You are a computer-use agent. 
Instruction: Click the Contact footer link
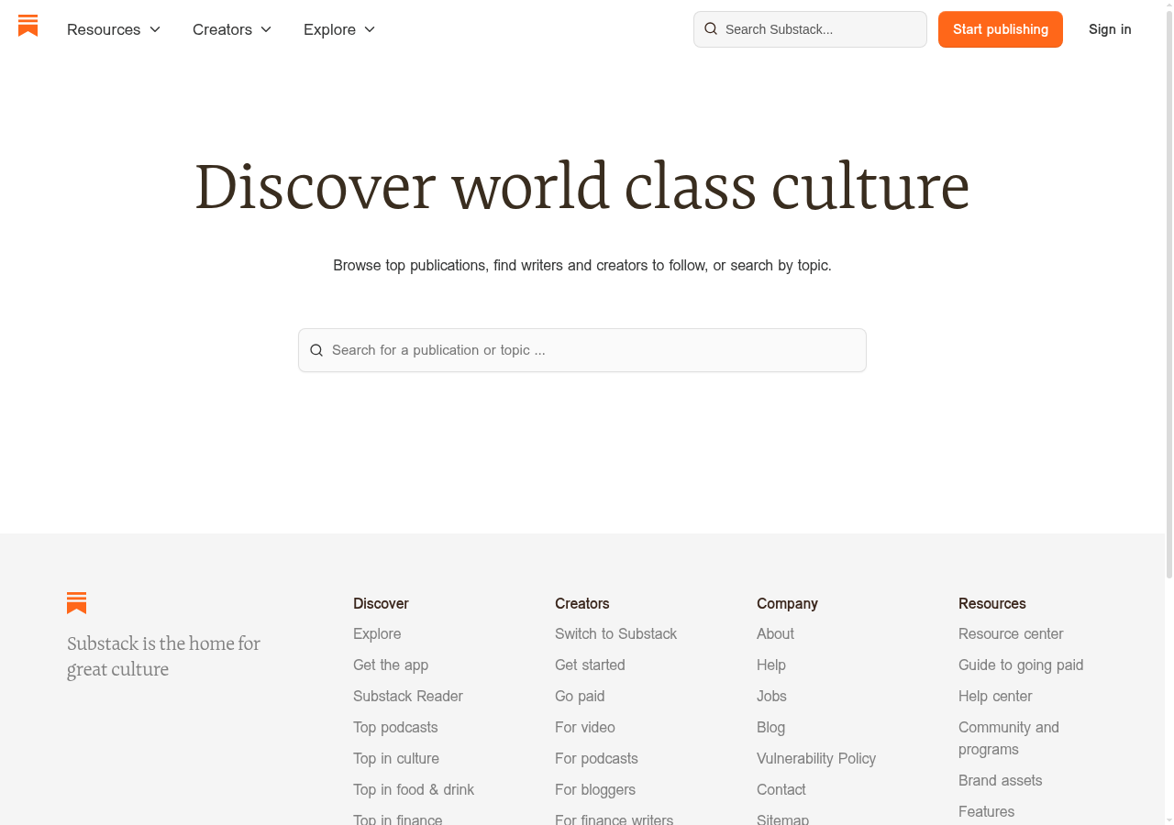(x=781, y=789)
